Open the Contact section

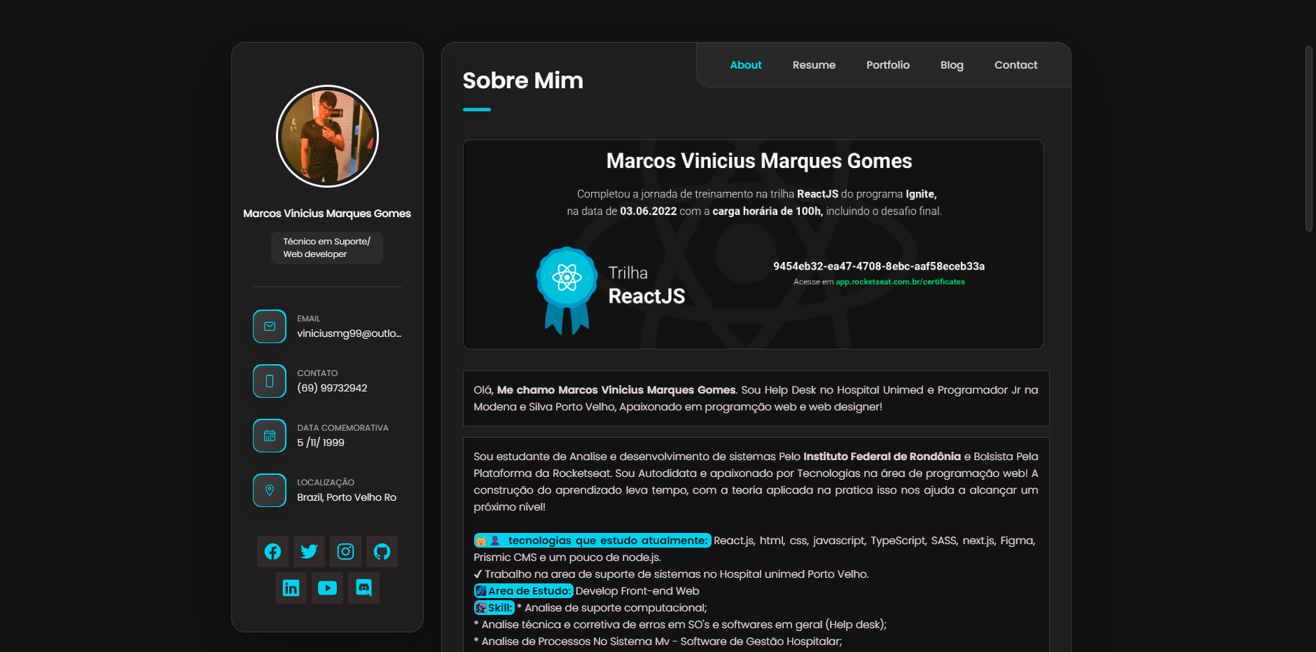[x=1016, y=64]
